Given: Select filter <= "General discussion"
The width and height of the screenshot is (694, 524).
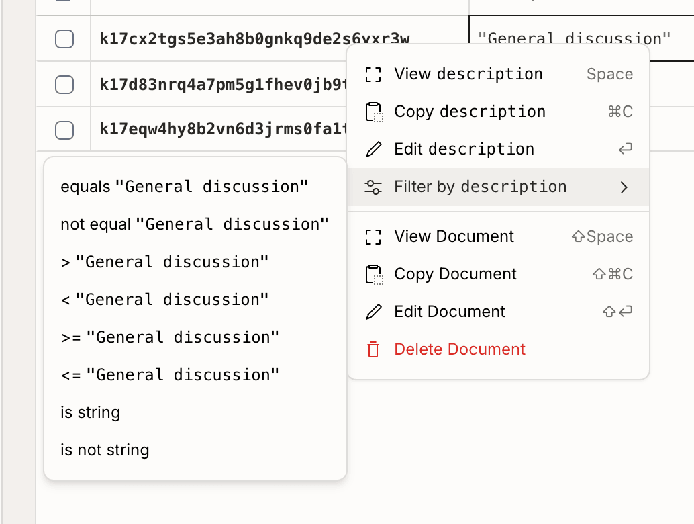Looking at the screenshot, I should click(195, 375).
